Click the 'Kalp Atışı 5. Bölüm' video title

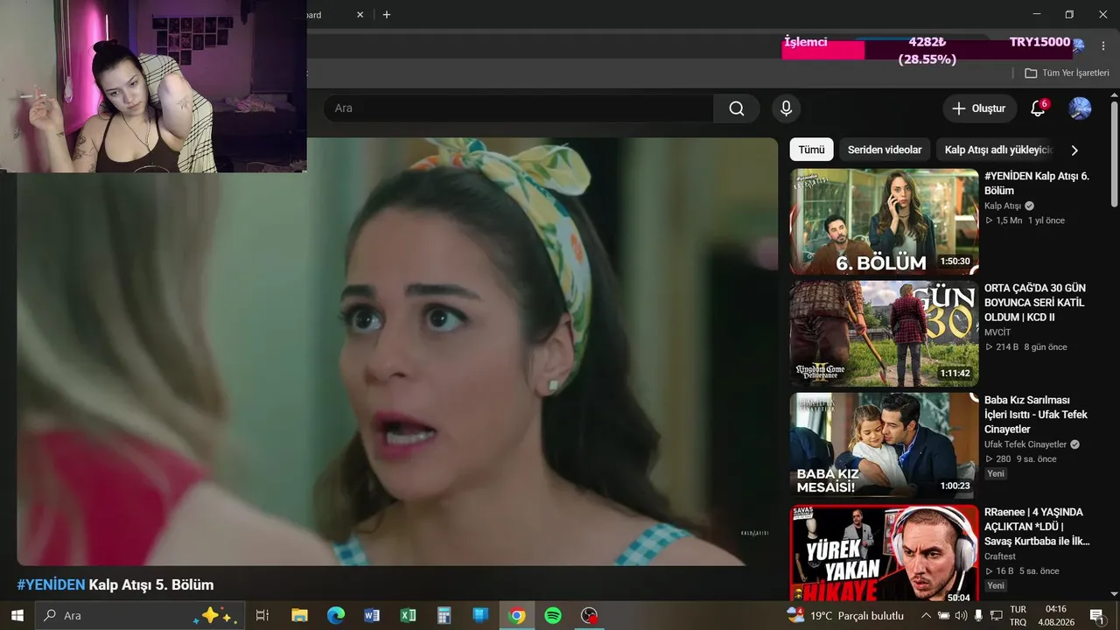[x=151, y=584]
